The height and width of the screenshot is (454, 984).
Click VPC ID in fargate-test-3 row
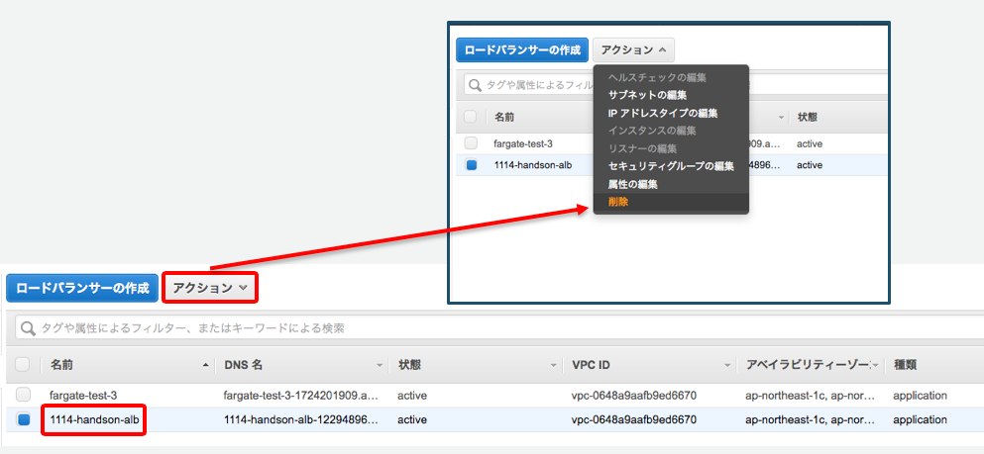pos(634,395)
